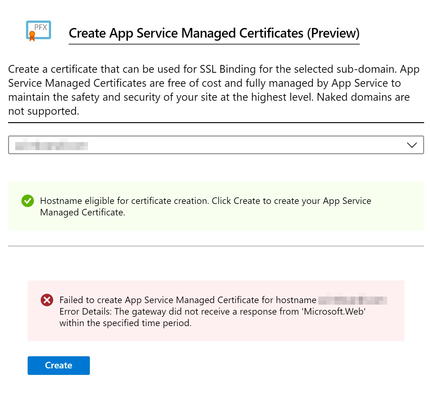Click the green success checkmark icon
This screenshot has height=406, width=430.
[28, 201]
